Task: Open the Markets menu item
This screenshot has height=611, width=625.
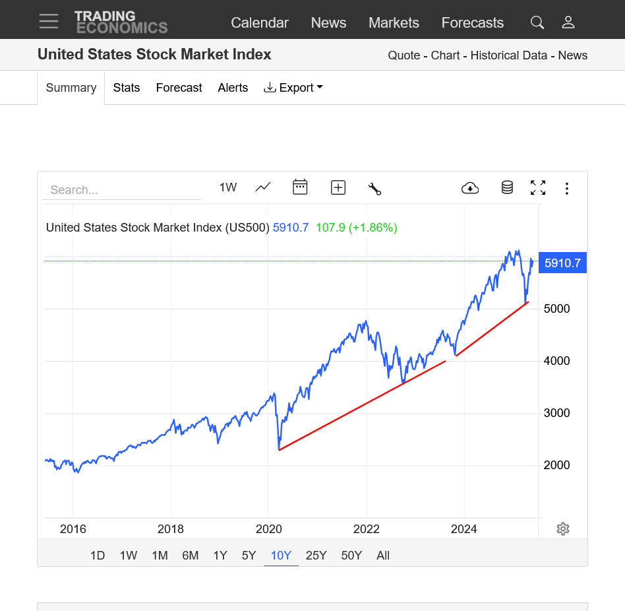Action: (x=394, y=22)
